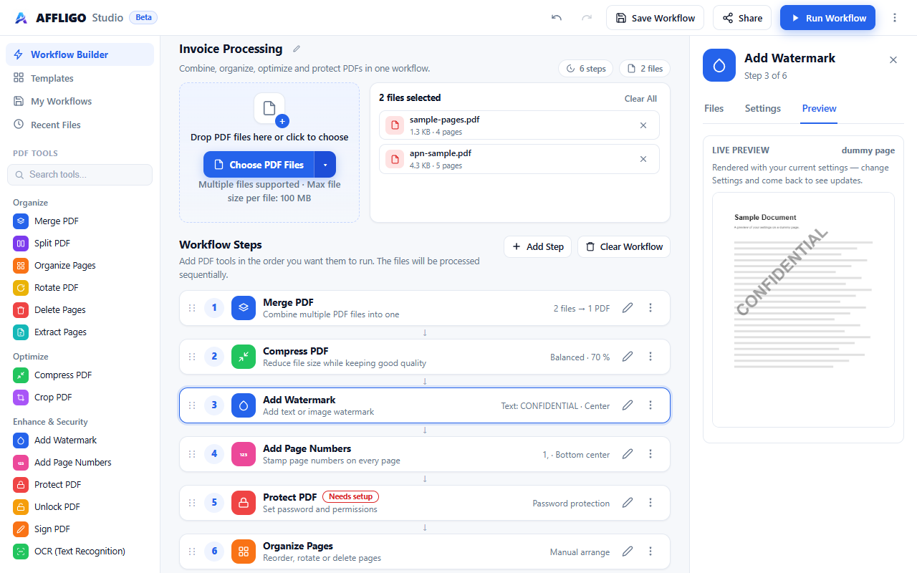
Task: Edit the Organize Pages step
Action: pyautogui.click(x=628, y=552)
